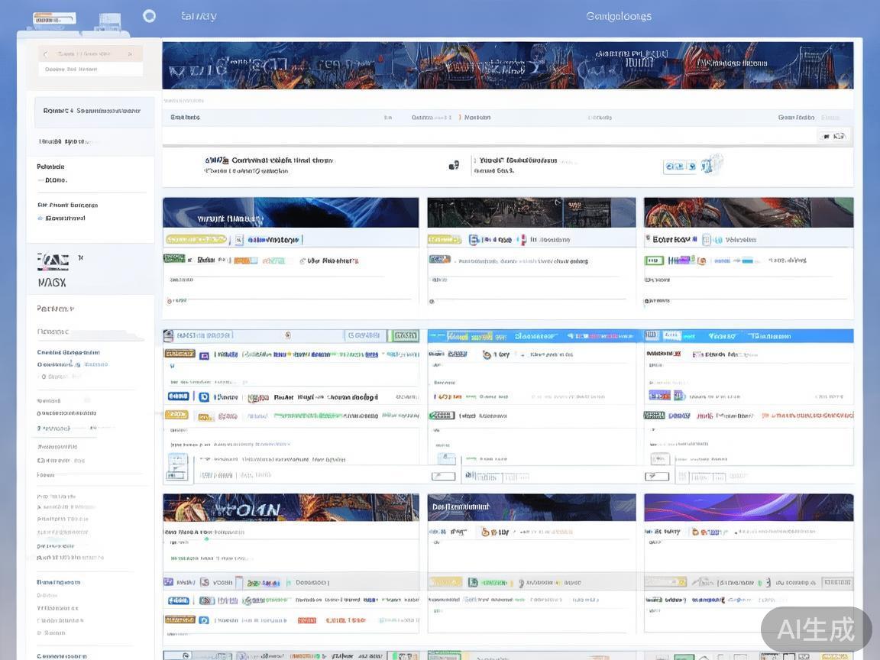The width and height of the screenshot is (880, 660).
Task: Click the small button at the right end of the grey toolbar row
Action: click(x=833, y=136)
